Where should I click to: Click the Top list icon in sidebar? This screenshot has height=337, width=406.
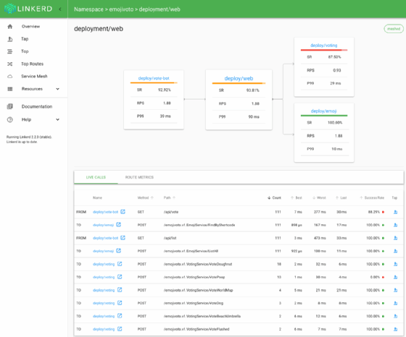point(10,51)
